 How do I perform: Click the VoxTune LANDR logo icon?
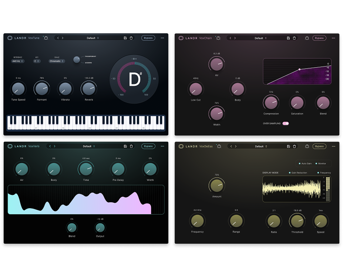tap(10, 38)
